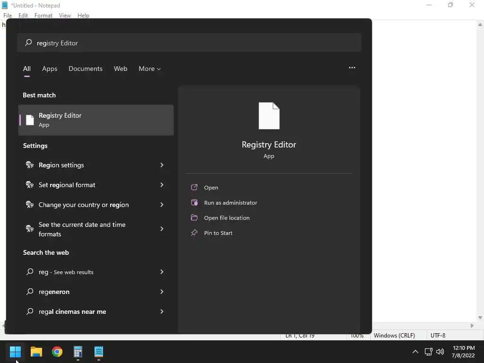Open File Explorer from the taskbar
484x363 pixels.
coord(36,351)
